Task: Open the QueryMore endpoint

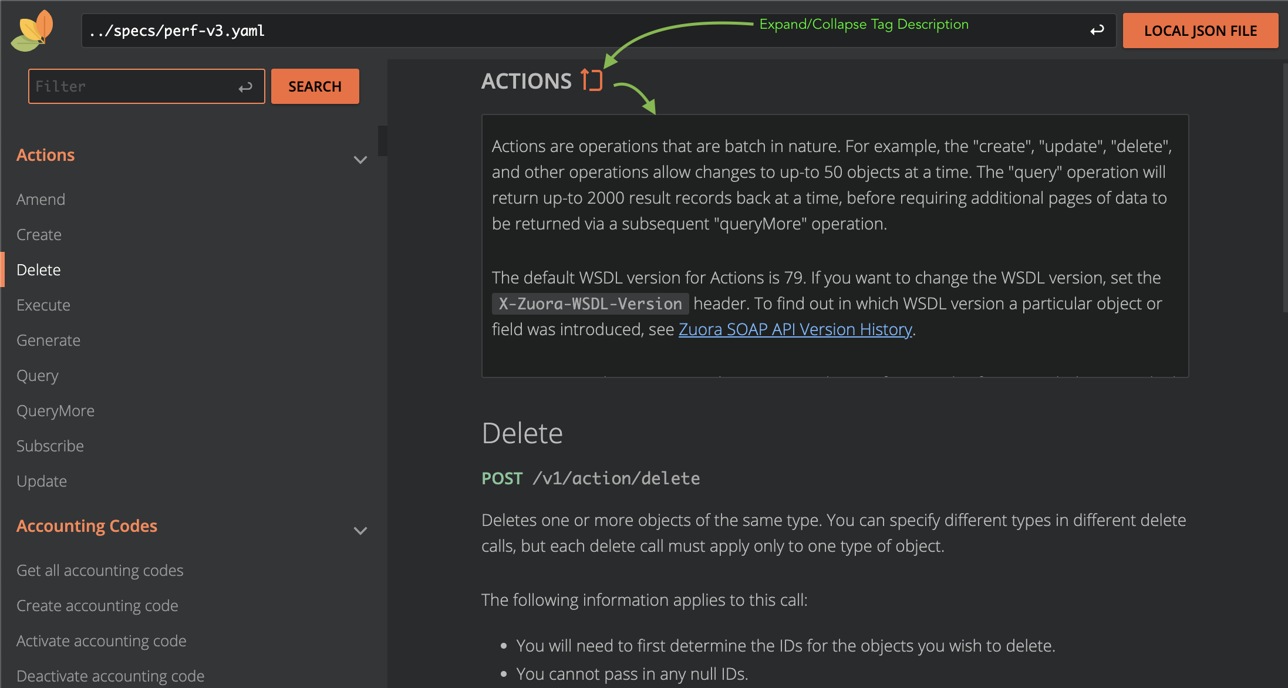Action: [55, 410]
